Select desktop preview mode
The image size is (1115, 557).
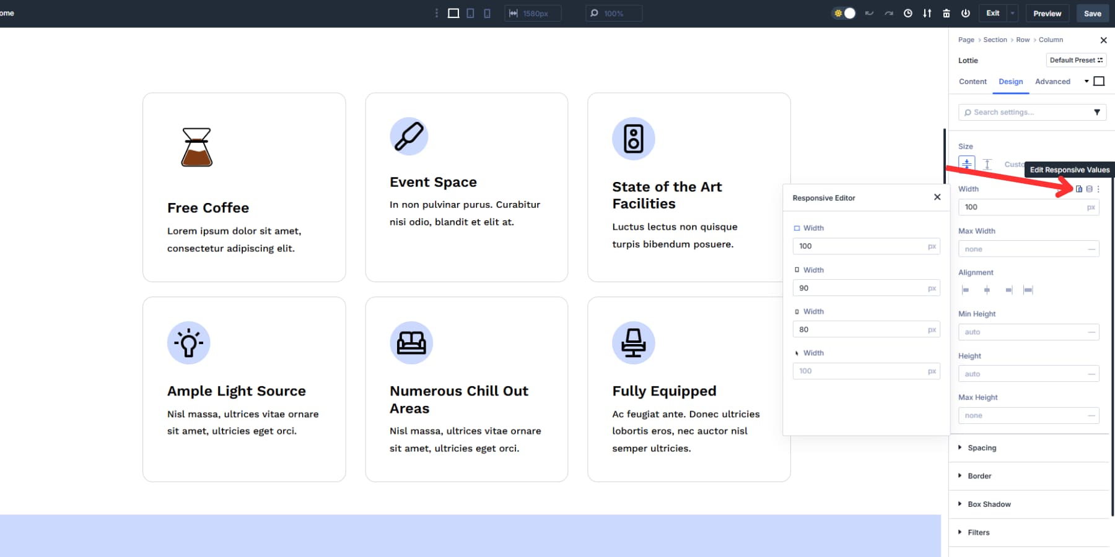453,13
